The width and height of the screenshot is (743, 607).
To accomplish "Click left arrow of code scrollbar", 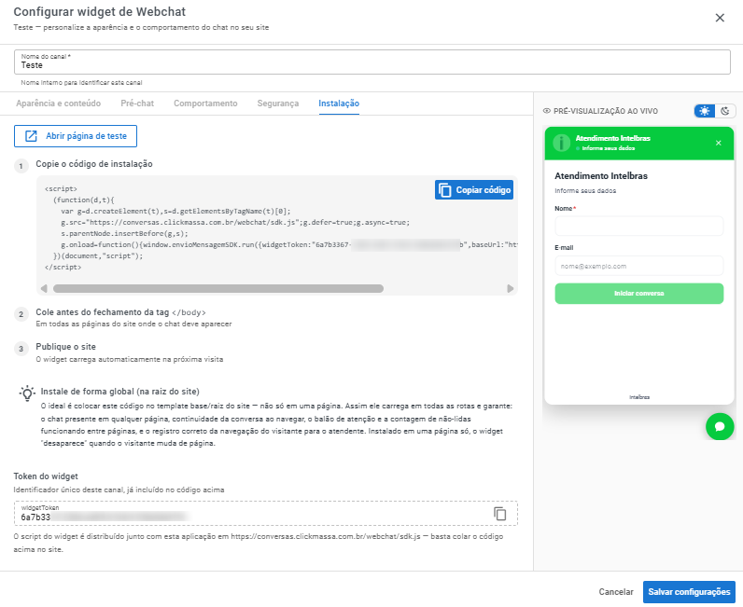I will click(44, 288).
